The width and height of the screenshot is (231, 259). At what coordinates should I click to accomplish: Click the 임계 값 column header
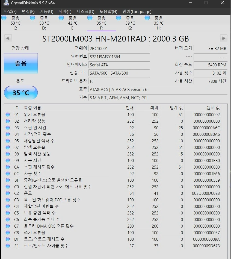point(172,108)
